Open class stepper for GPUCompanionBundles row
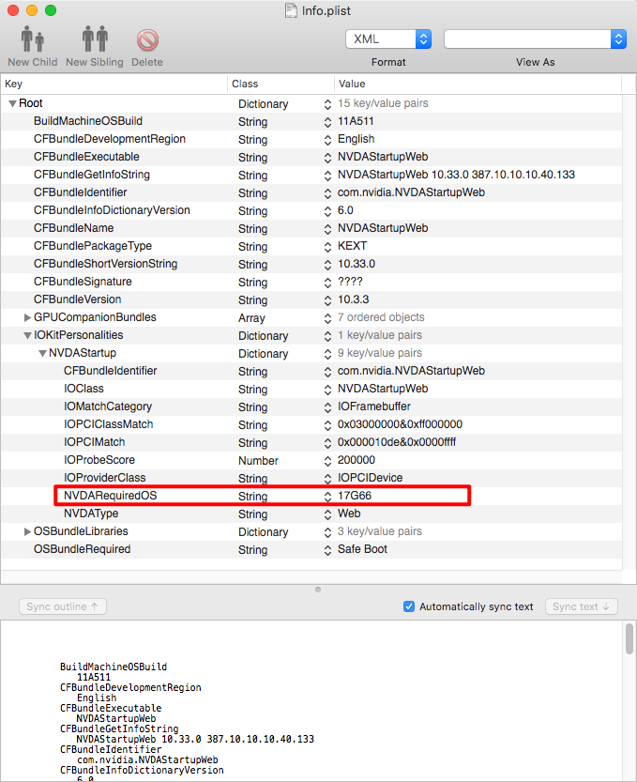 point(327,317)
